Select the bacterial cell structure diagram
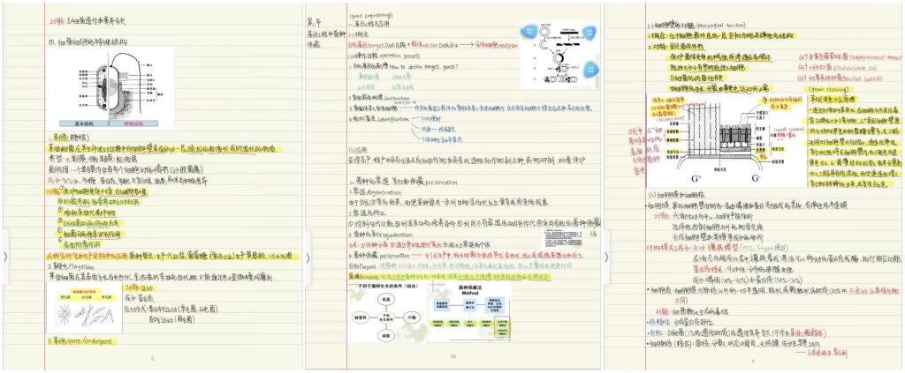This screenshot has height=373, width=905. [105, 83]
